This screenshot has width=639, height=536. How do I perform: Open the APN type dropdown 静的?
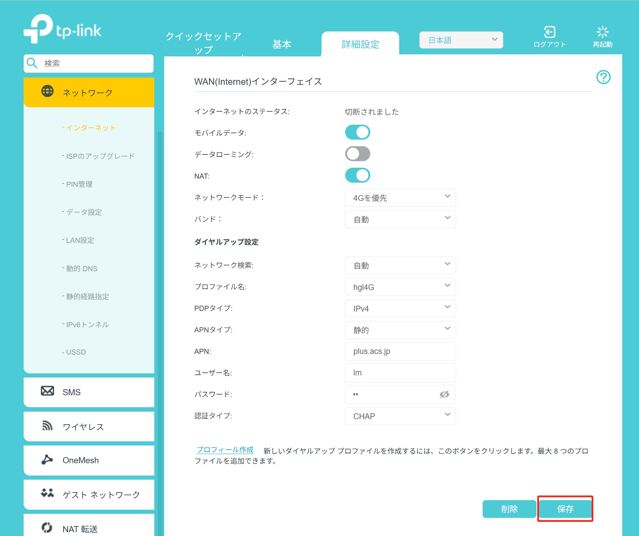tap(400, 330)
